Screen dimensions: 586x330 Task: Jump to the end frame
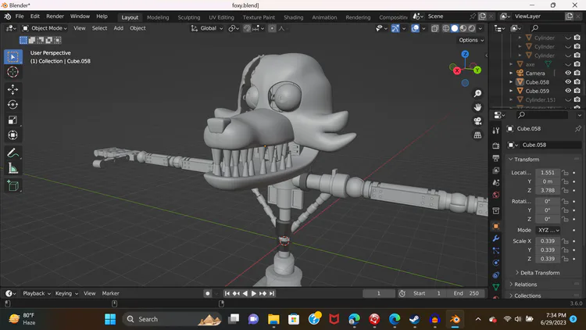(x=272, y=294)
